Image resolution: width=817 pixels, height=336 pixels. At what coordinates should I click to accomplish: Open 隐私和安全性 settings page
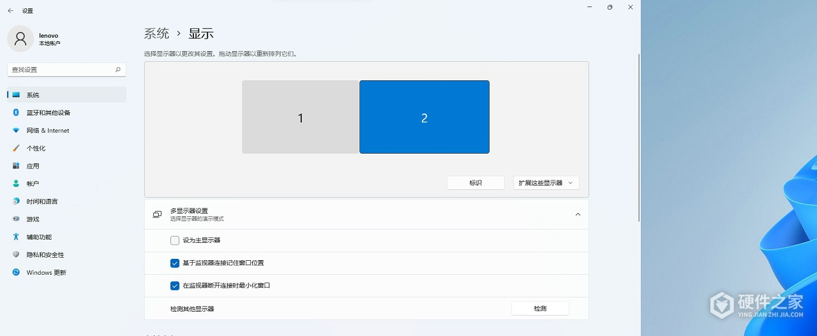click(66, 254)
